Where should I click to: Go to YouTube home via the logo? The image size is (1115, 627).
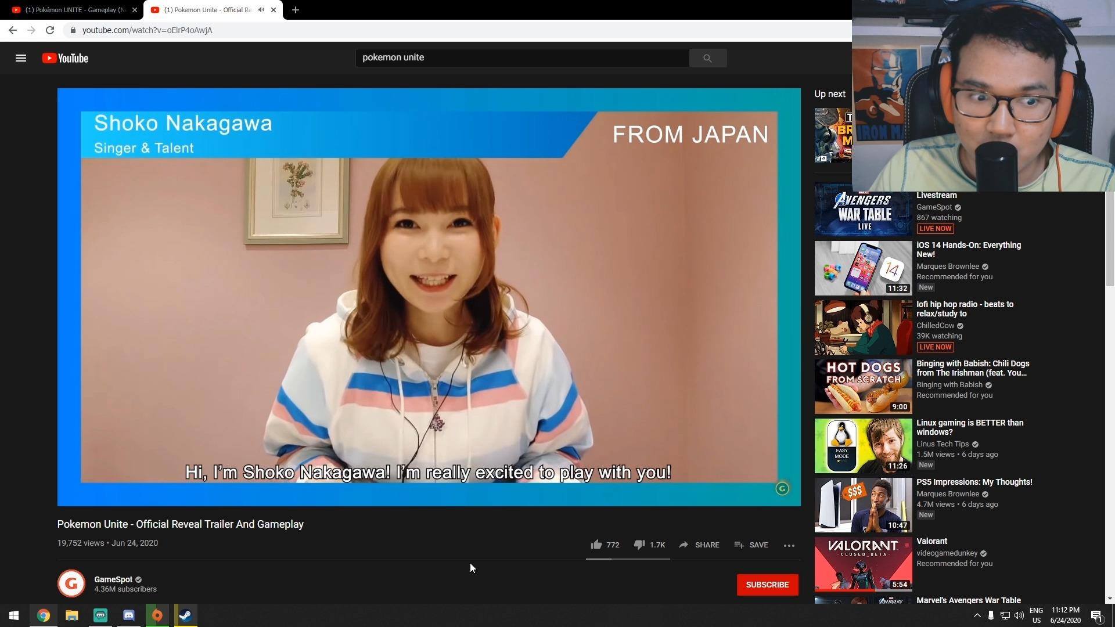coord(65,58)
